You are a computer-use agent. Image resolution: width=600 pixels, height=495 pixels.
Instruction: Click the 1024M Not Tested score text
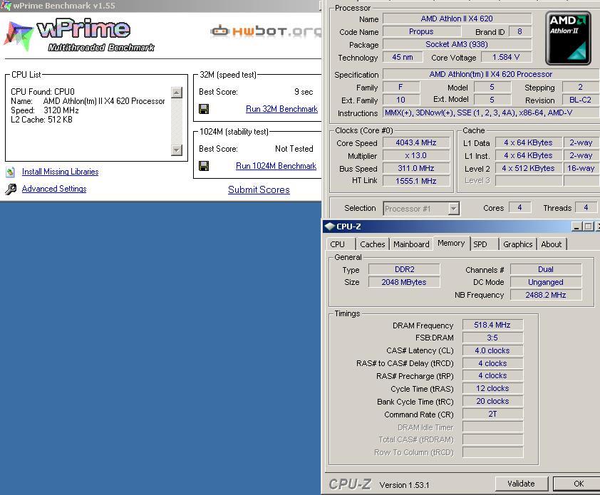click(294, 149)
